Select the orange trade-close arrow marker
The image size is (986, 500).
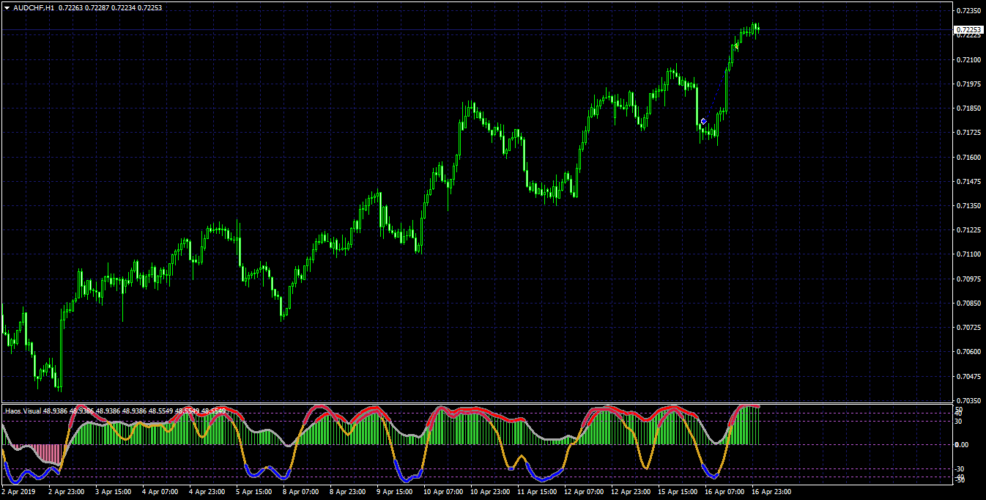(x=736, y=46)
